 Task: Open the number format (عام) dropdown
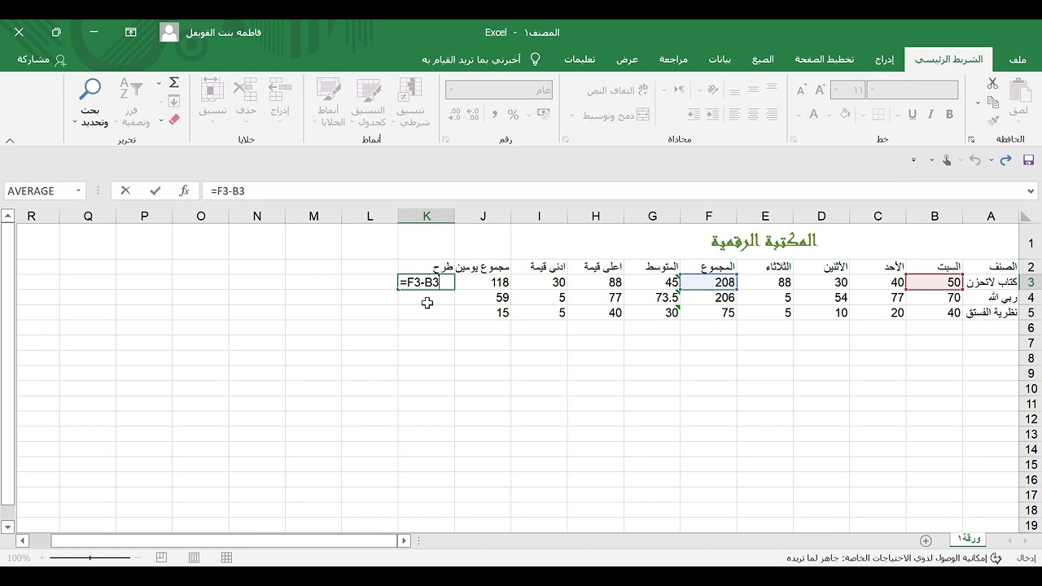tap(453, 90)
